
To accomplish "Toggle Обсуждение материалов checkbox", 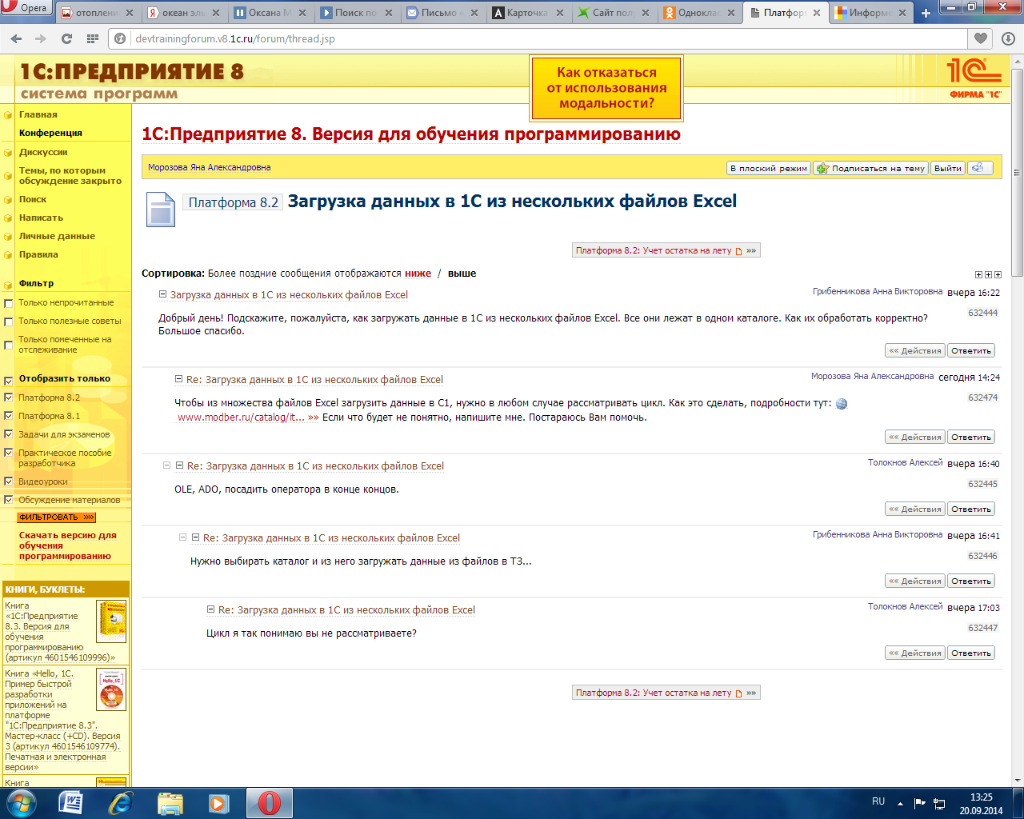I will (9, 500).
